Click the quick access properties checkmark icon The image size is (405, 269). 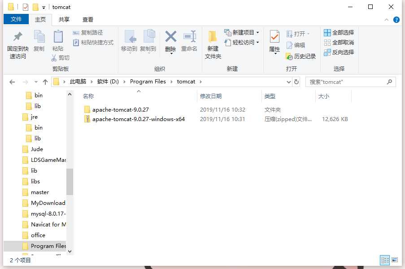[25, 7]
